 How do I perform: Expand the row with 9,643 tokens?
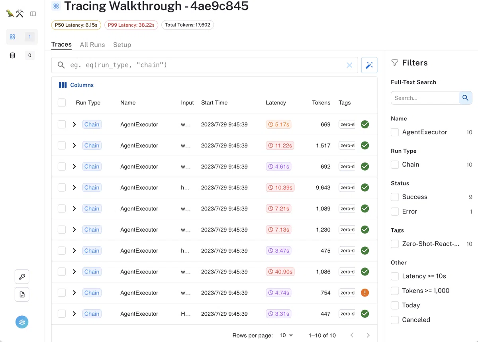(74, 187)
